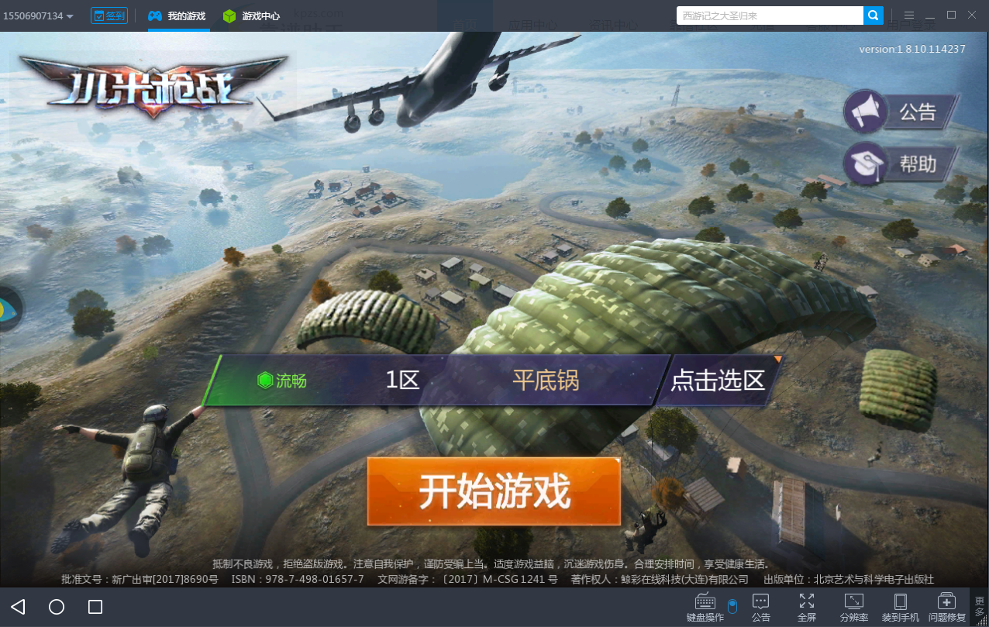This screenshot has height=627, width=989.
Task: Enter 全屏 fullscreen mode
Action: pyautogui.click(x=807, y=608)
